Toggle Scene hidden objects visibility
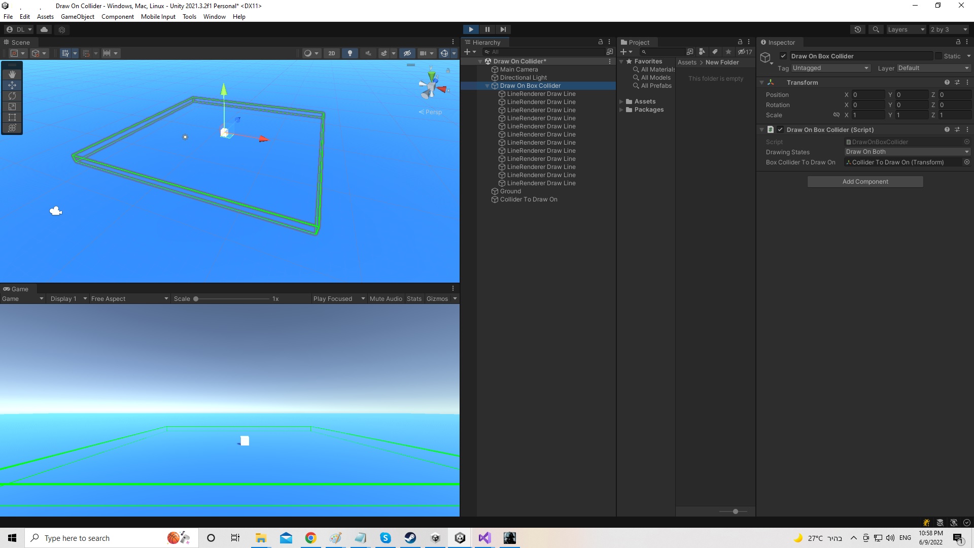The width and height of the screenshot is (974, 548). [407, 53]
